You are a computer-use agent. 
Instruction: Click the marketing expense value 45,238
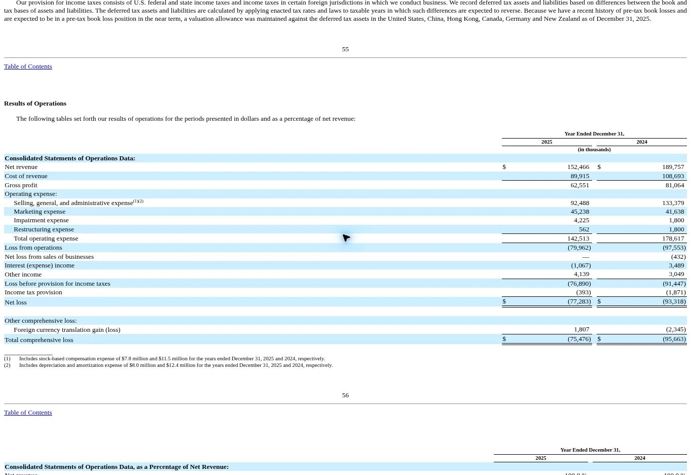coord(579,212)
